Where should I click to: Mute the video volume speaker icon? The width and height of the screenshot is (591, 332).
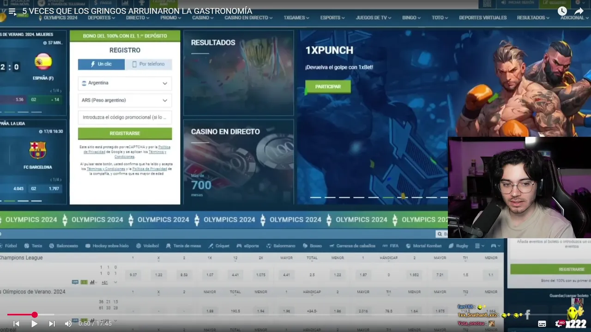[68, 324]
